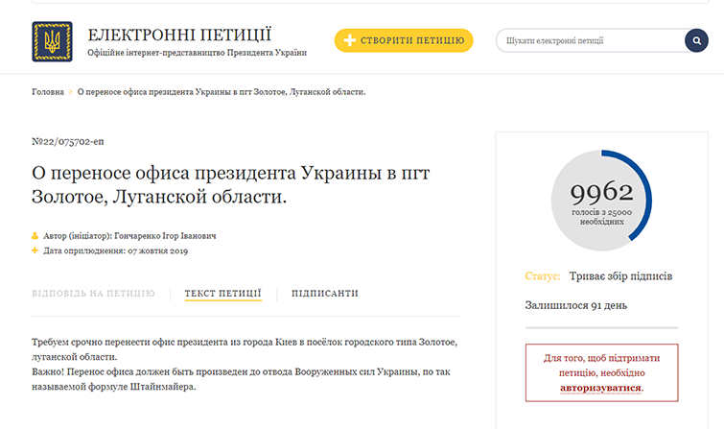Open the ВІДПОВІДЬ НА ПЕТИЦІЮ tab
Image resolution: width=724 pixels, height=429 pixels.
(93, 293)
